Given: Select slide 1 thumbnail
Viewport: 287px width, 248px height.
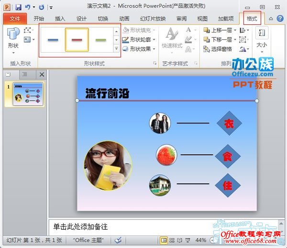Looking at the screenshot, I should point(28,94).
